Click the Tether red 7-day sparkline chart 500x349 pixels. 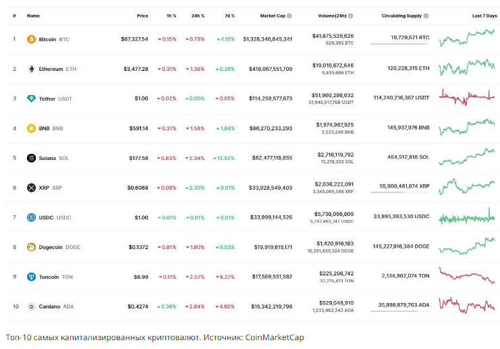pyautogui.click(x=467, y=97)
